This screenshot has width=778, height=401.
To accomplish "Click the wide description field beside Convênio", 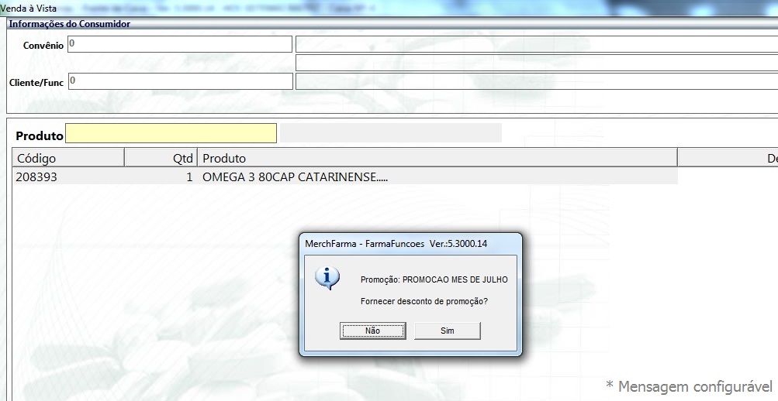I will [x=536, y=44].
